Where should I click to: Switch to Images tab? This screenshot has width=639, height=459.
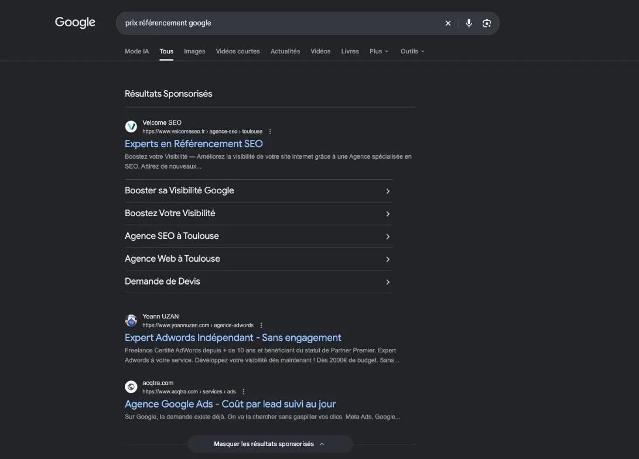pos(194,52)
